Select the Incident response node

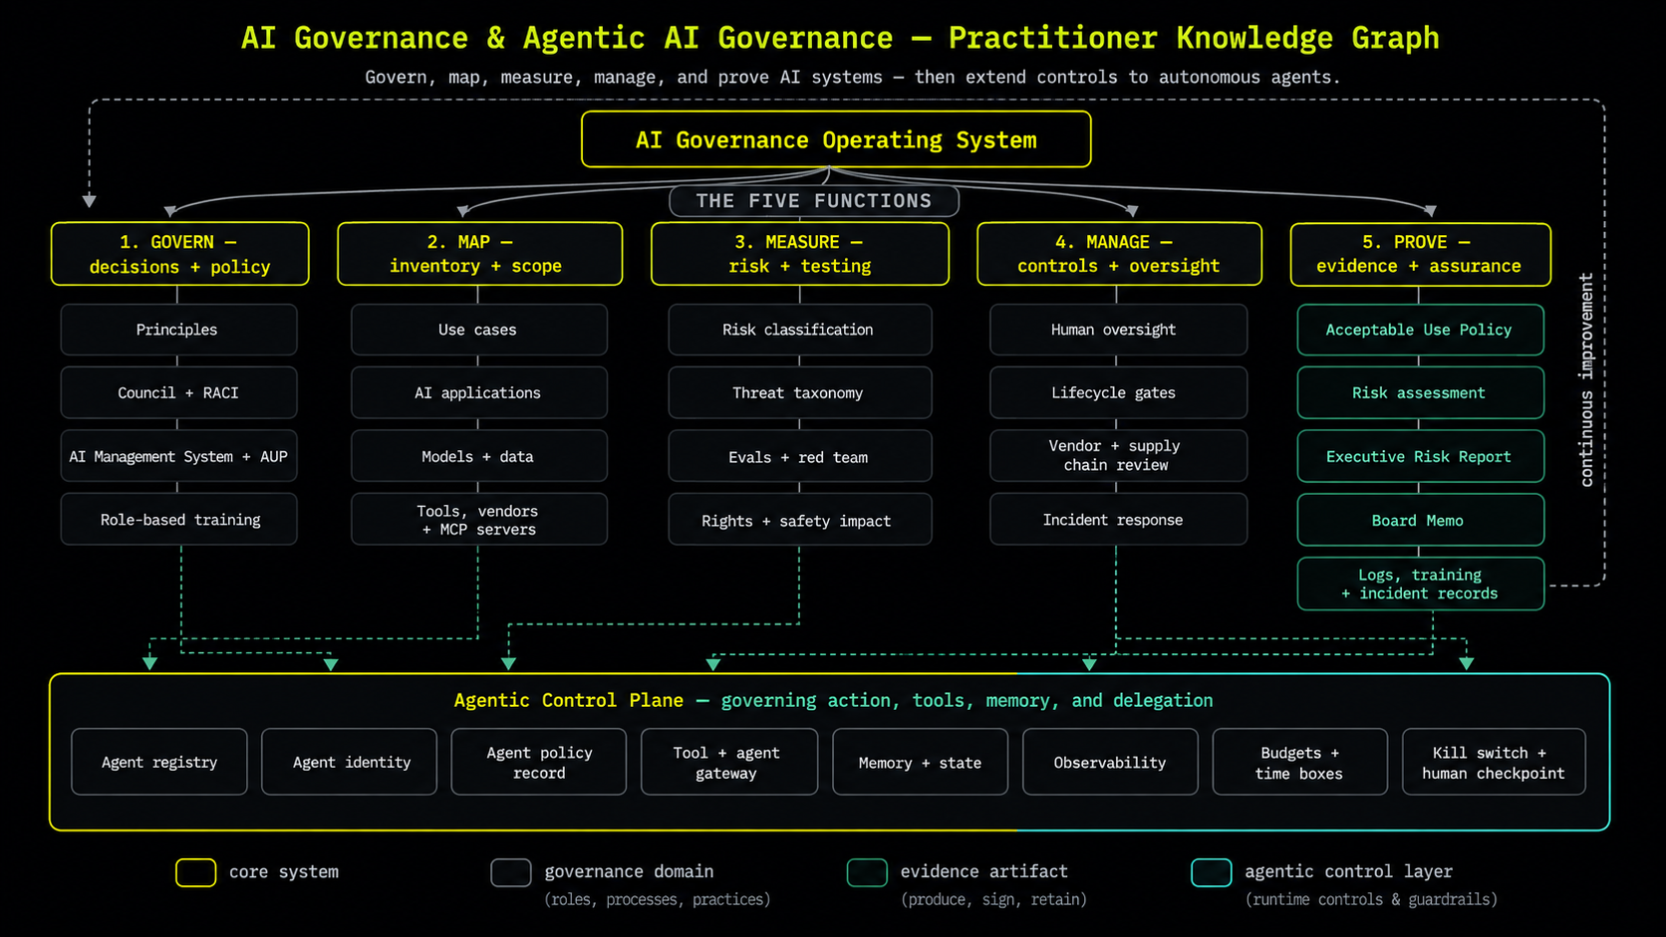(1118, 519)
